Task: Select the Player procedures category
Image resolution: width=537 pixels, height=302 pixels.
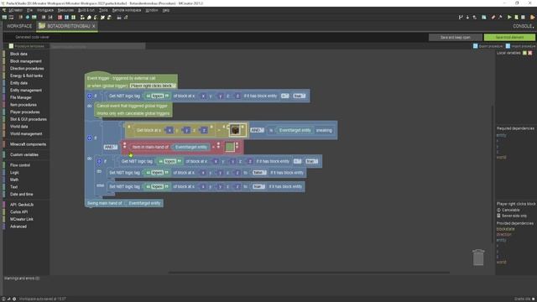Action: (24, 112)
